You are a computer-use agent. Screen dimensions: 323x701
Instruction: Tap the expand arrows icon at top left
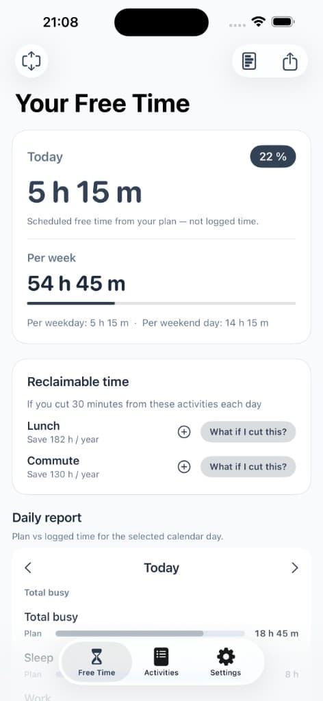[31, 61]
